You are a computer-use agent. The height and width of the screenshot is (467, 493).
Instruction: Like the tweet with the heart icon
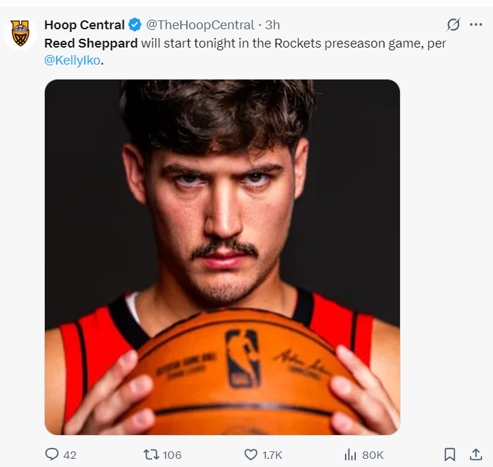click(x=251, y=454)
